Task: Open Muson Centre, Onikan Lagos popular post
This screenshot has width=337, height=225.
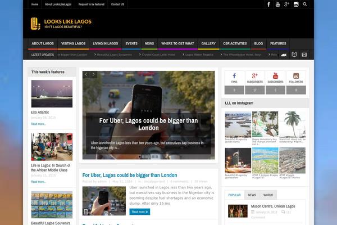Action: [273, 206]
